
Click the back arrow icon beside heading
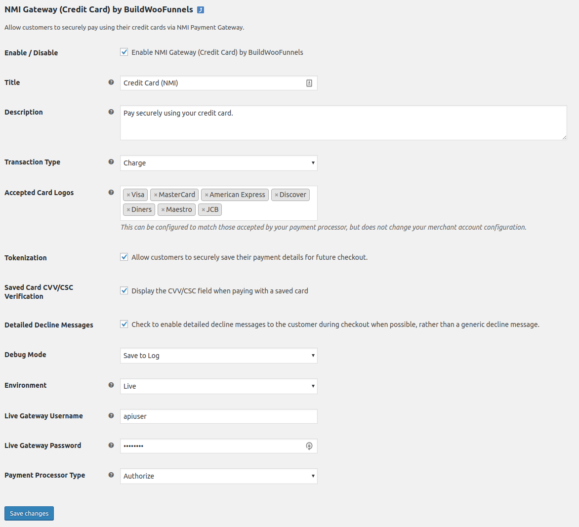(201, 10)
